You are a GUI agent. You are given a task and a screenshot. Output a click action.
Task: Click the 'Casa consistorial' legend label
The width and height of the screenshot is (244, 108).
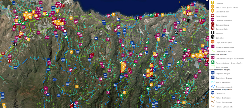pyautogui.click(x=222, y=12)
